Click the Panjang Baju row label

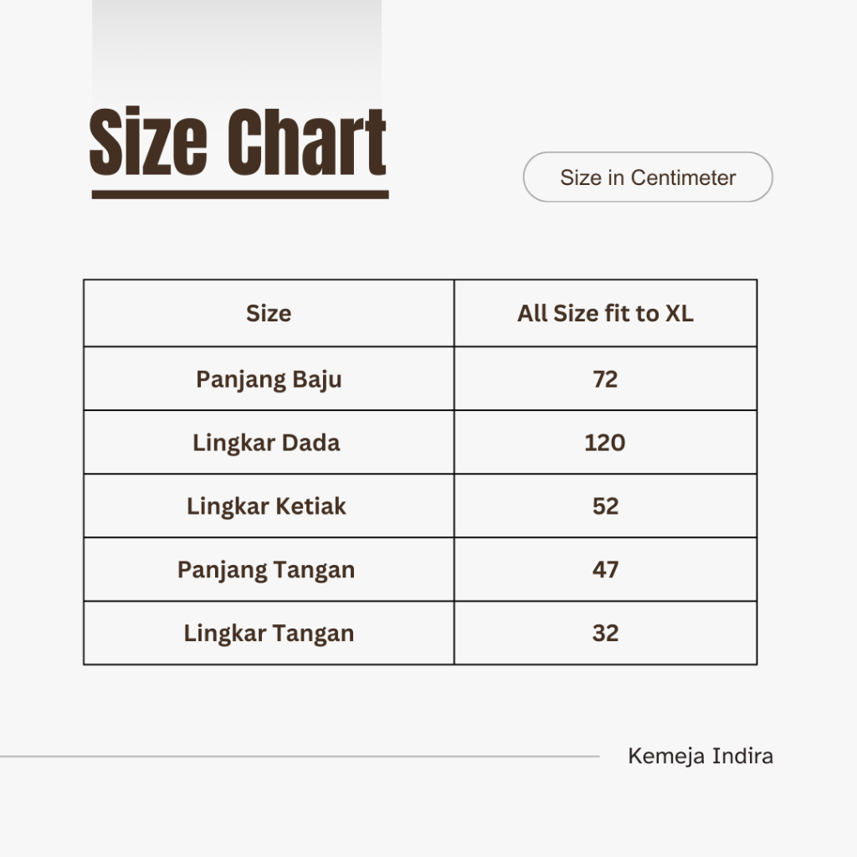click(269, 379)
